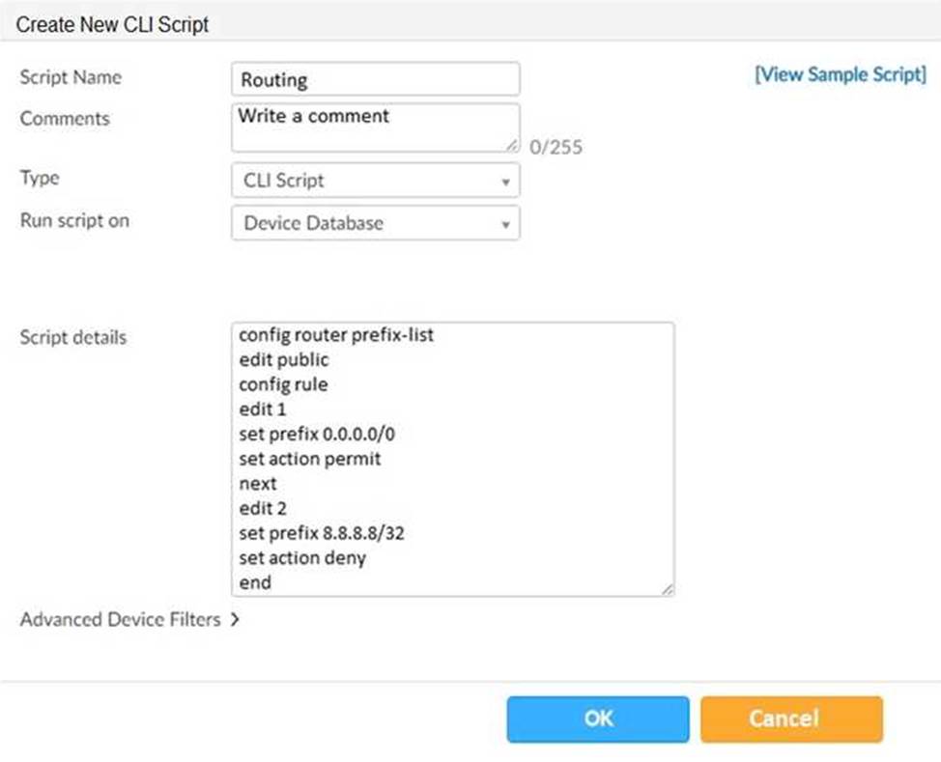
Task: Click the arrow on Device Database dropdown
Action: point(505,224)
